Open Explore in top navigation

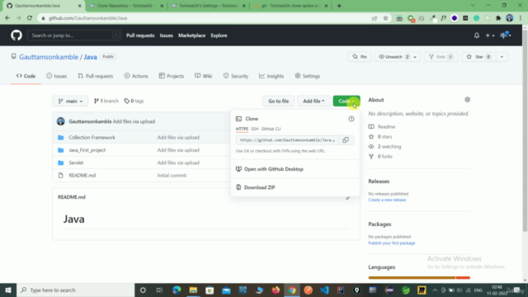[x=219, y=35]
